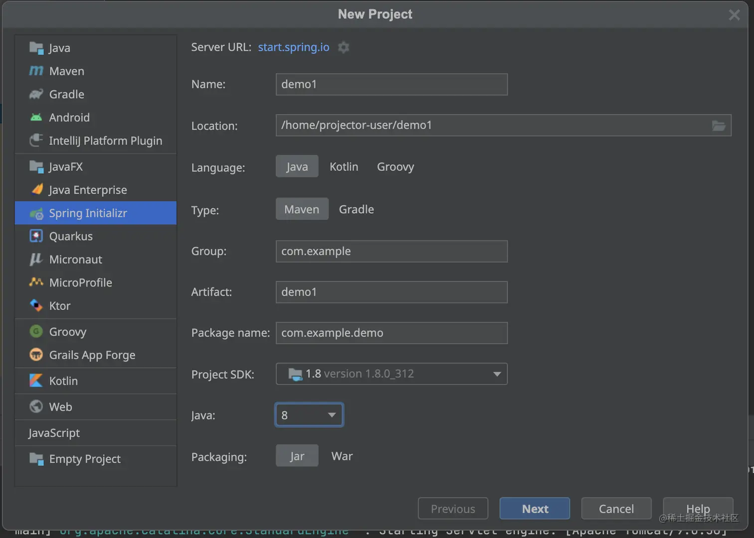Open the start.spring.io link
The height and width of the screenshot is (538, 754).
(293, 47)
